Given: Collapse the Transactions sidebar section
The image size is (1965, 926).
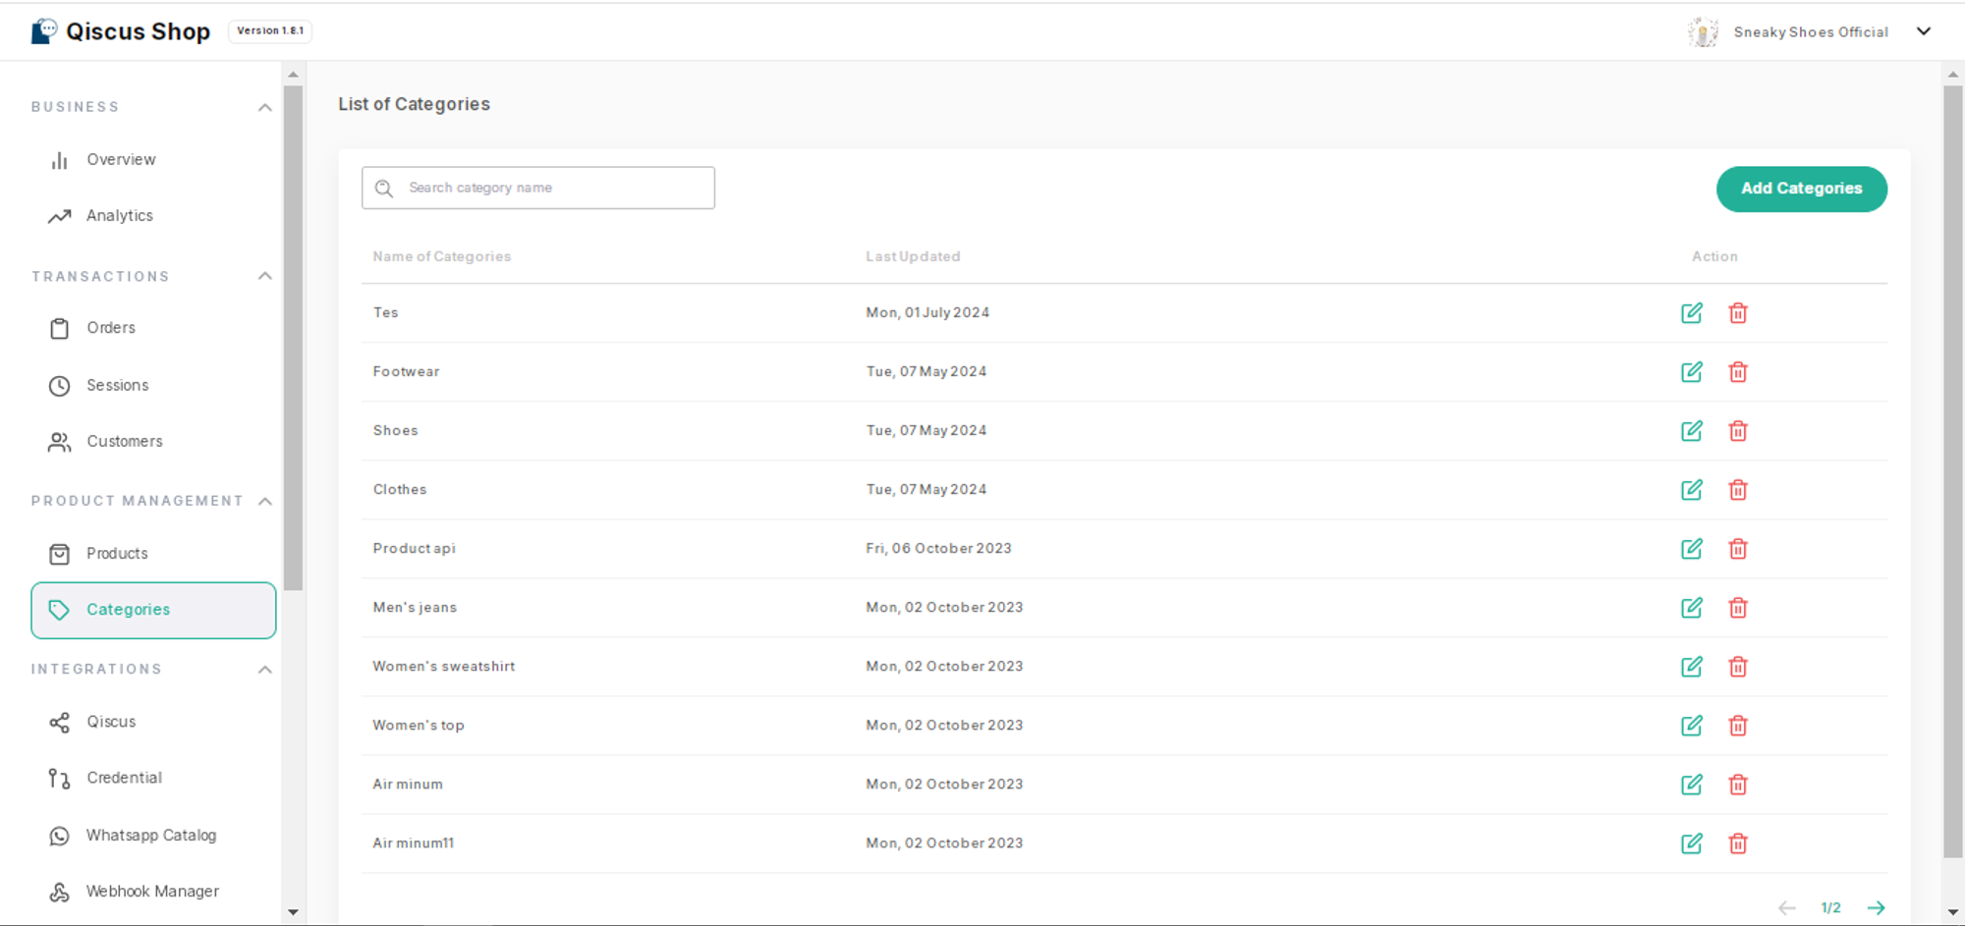Looking at the screenshot, I should pos(264,276).
